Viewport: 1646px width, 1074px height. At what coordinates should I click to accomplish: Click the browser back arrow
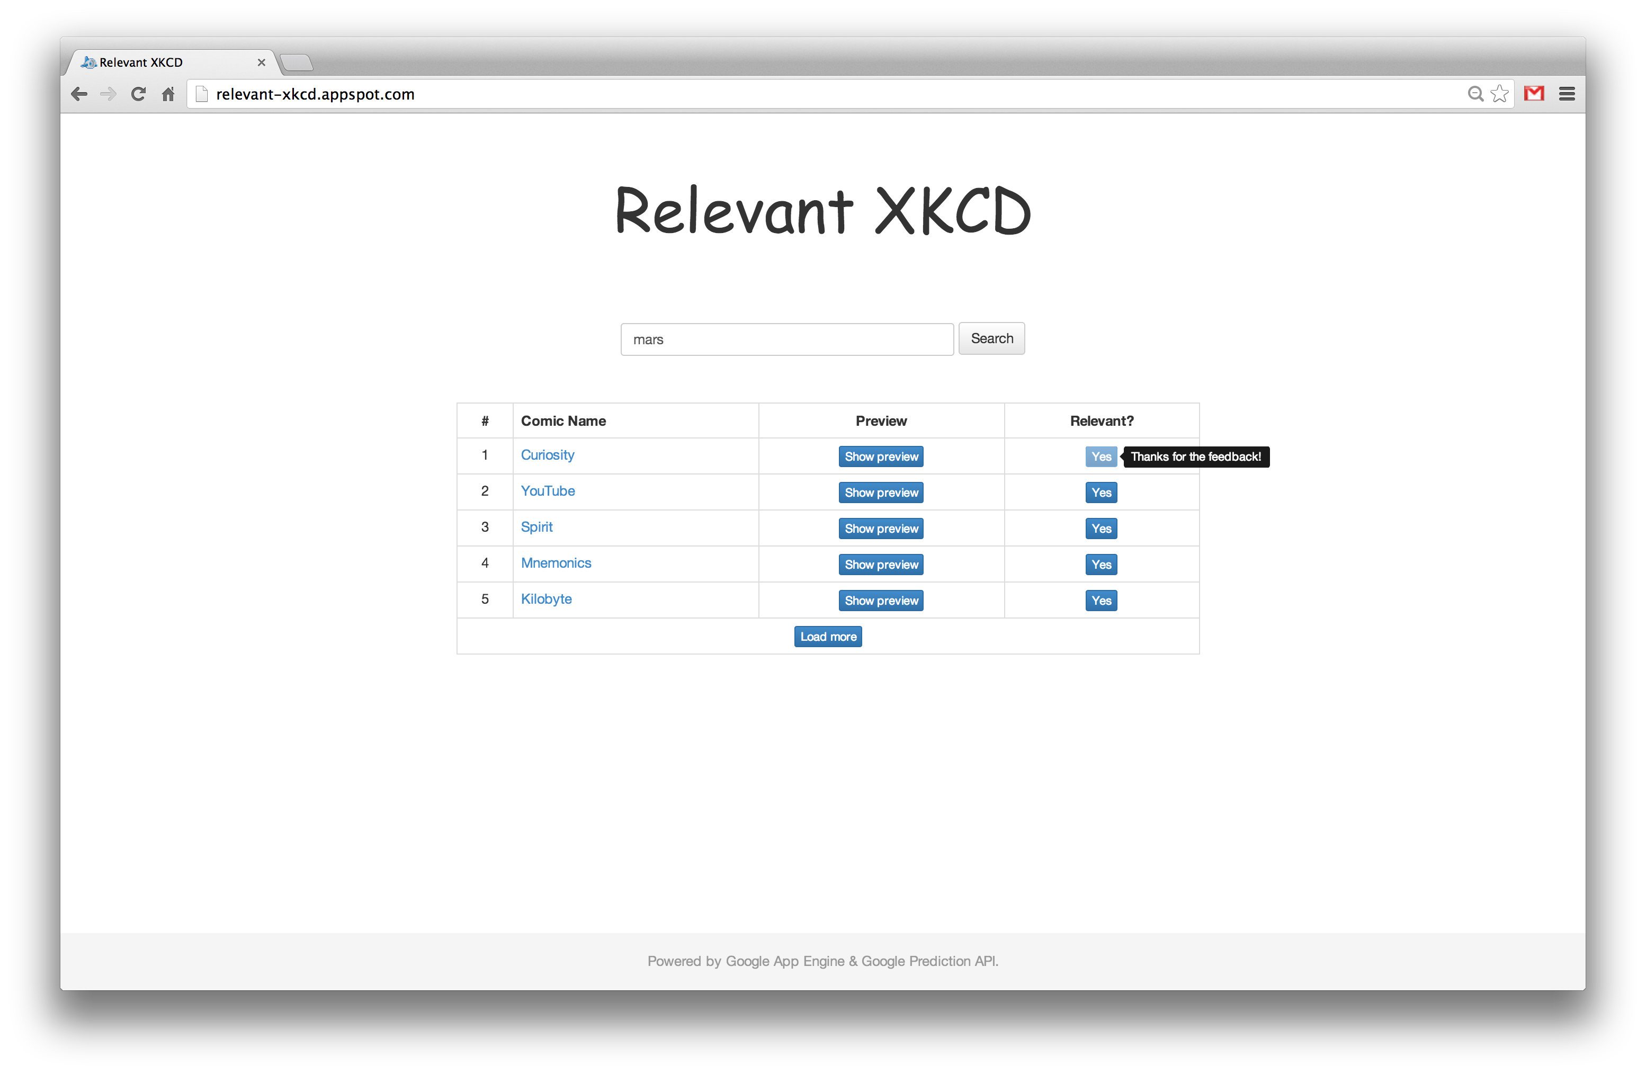tap(79, 94)
